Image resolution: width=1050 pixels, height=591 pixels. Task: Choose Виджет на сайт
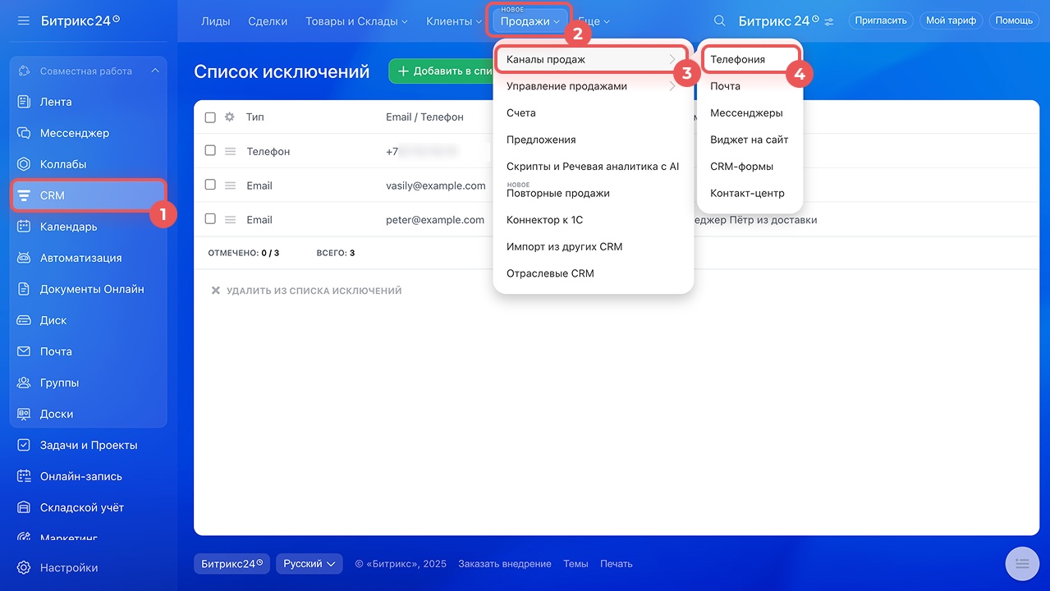pos(750,140)
